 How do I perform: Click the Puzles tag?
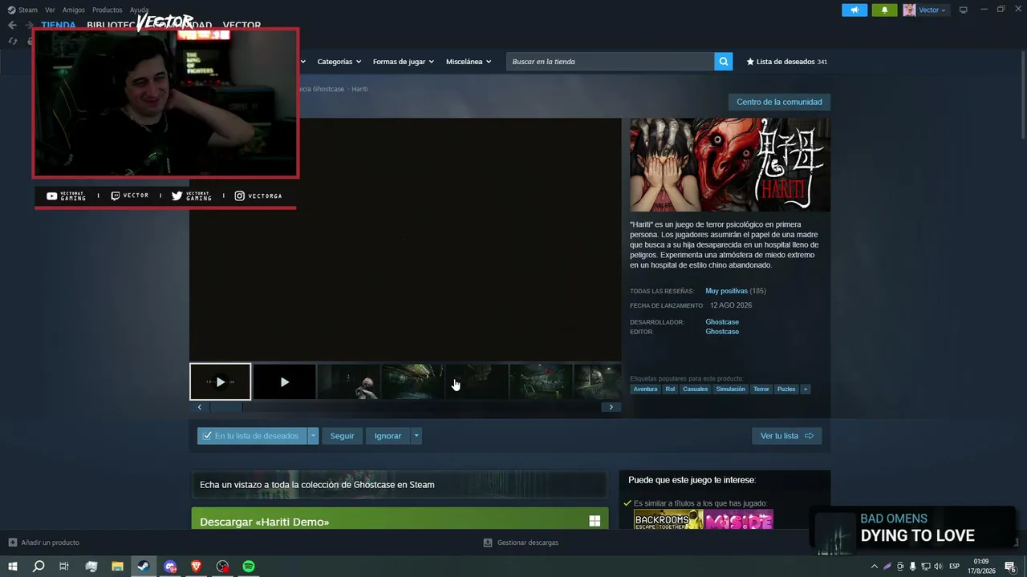786,389
